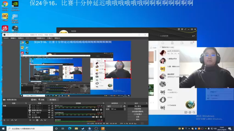Click the audio mixer vertical scrollbar
The height and width of the screenshot is (131, 234).
coord(104,111)
